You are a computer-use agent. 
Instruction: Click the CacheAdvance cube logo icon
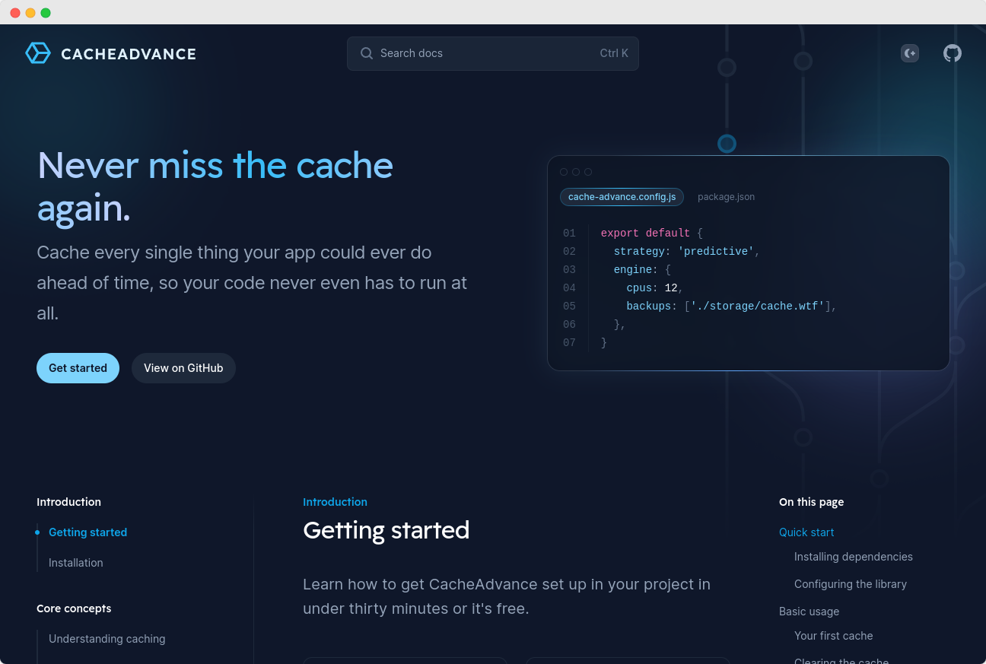tap(38, 53)
